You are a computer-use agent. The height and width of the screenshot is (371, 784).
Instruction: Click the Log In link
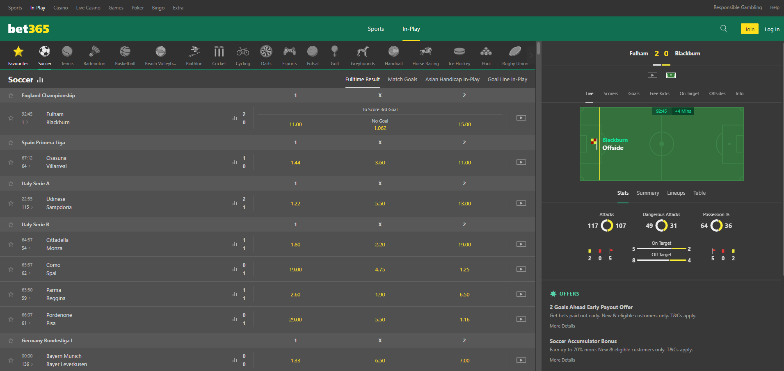pyautogui.click(x=772, y=29)
